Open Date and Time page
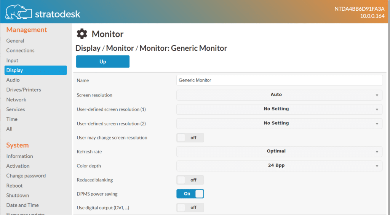390x215 pixels. coord(22,205)
